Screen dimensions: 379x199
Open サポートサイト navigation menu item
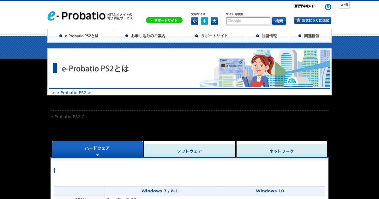pyautogui.click(x=212, y=36)
